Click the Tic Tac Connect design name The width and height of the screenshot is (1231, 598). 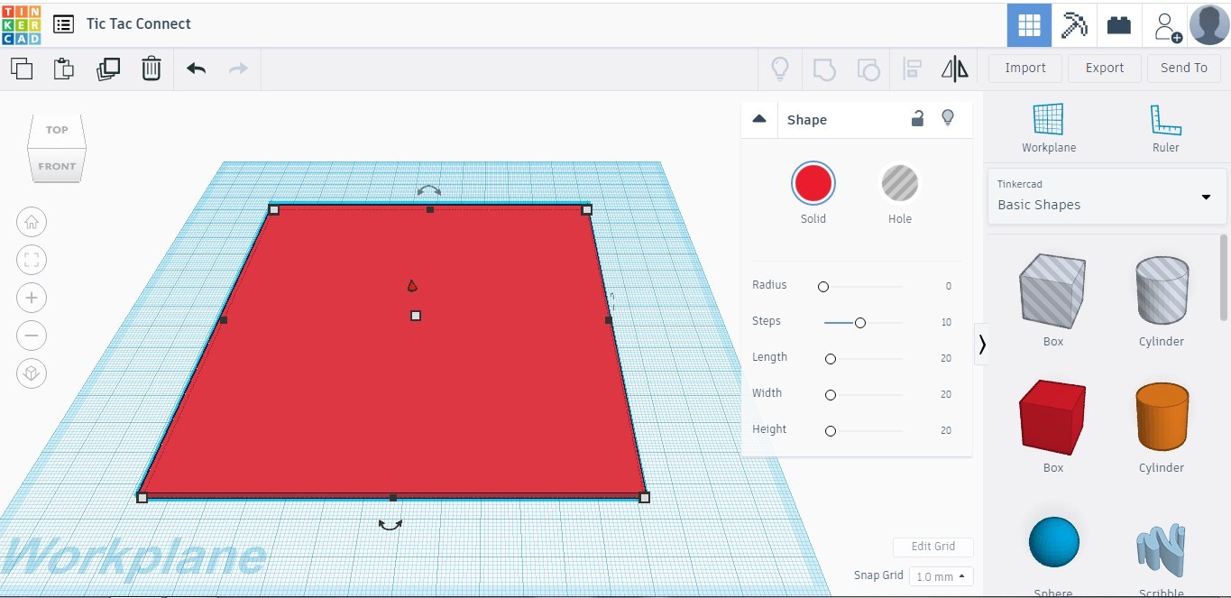(x=139, y=24)
